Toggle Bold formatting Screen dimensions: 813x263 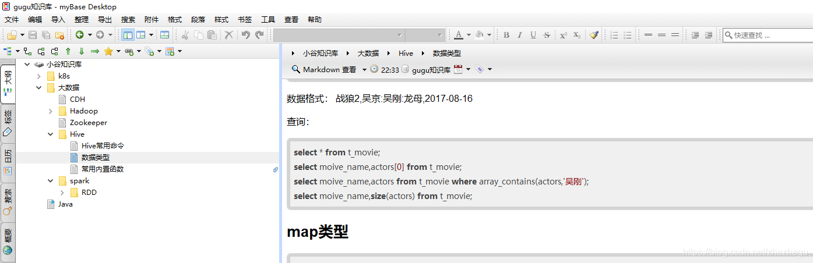[506, 35]
